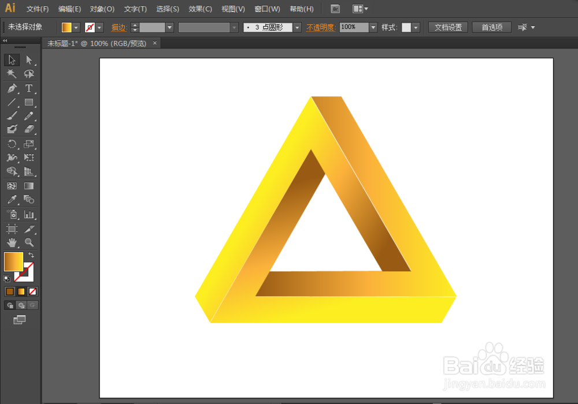Open the 不透明度 opacity dropdown
Screen dimensions: 578x404
tap(373, 27)
